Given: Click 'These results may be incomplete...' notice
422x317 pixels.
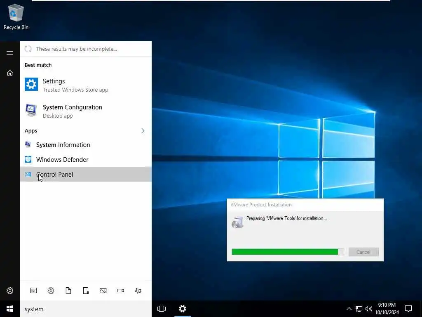Looking at the screenshot, I should tap(77, 49).
